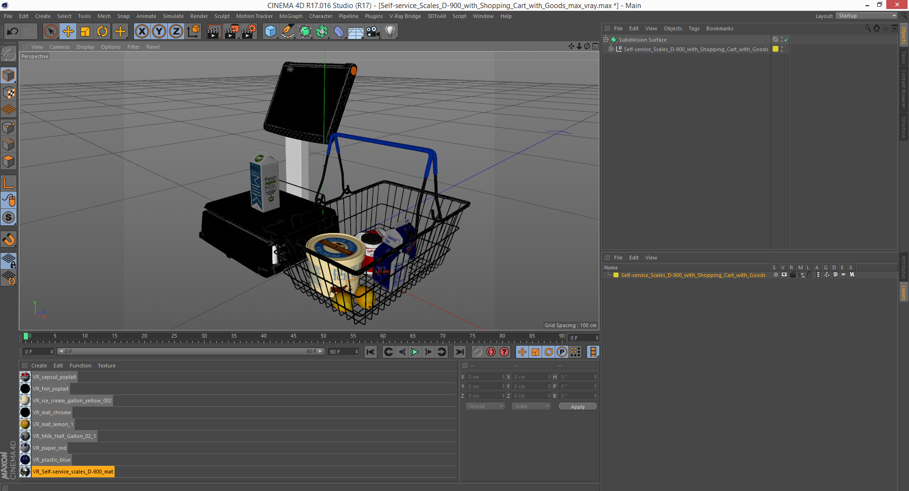Click the end frame 90 F field
909x491 pixels.
343,352
